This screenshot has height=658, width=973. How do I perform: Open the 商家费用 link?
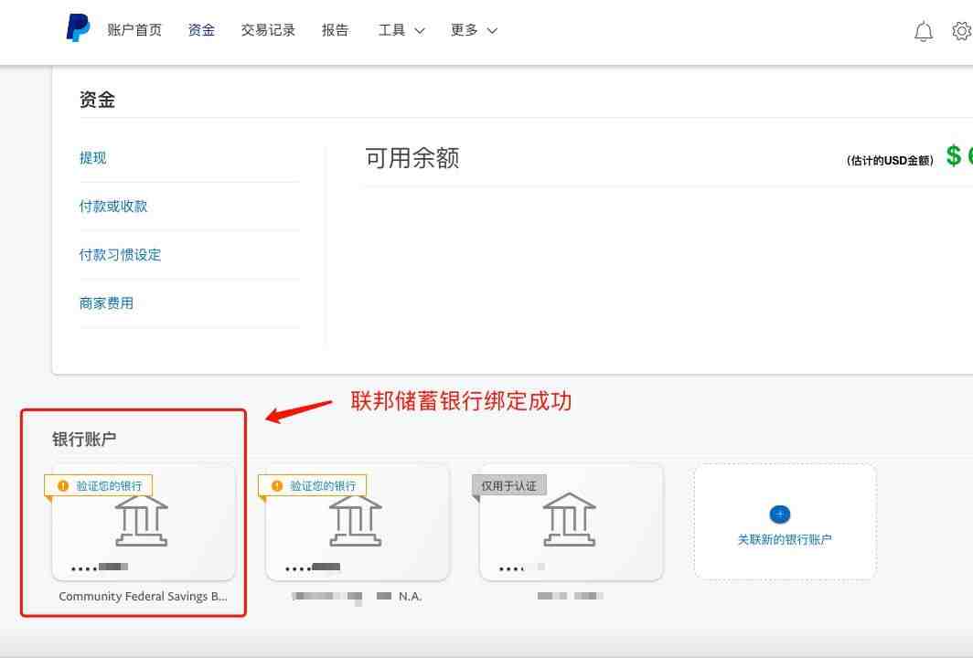coord(106,302)
